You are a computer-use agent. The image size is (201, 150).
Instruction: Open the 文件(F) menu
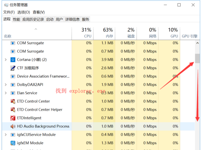click(9, 12)
